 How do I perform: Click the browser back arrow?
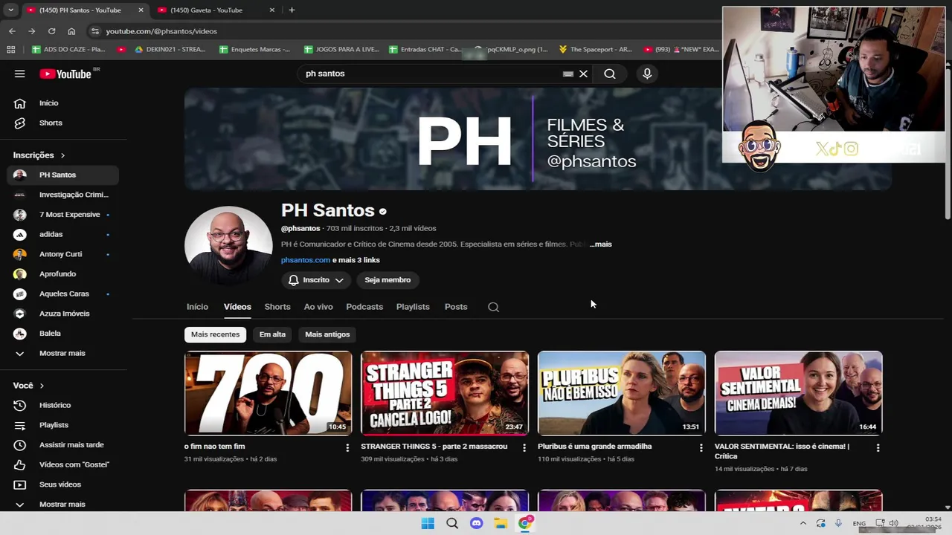coord(12,31)
